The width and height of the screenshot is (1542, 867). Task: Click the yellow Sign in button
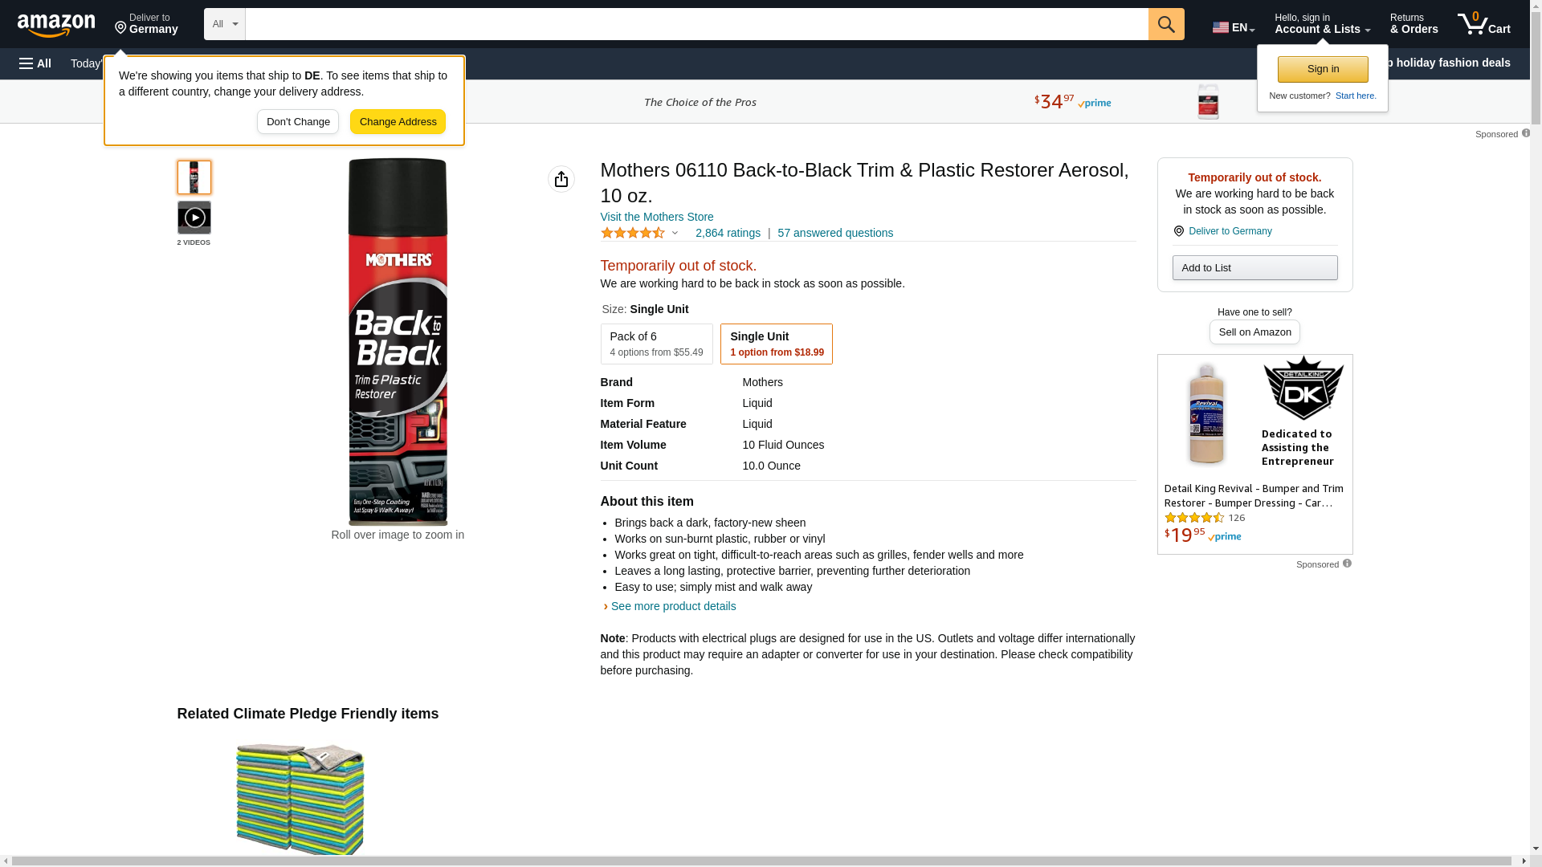tap(1323, 69)
